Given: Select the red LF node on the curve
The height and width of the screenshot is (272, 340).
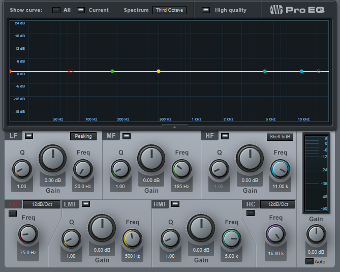Looking at the screenshot, I should click(71, 71).
